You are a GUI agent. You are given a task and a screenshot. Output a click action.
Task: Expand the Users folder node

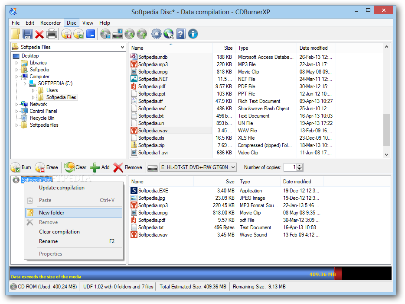pos(33,90)
